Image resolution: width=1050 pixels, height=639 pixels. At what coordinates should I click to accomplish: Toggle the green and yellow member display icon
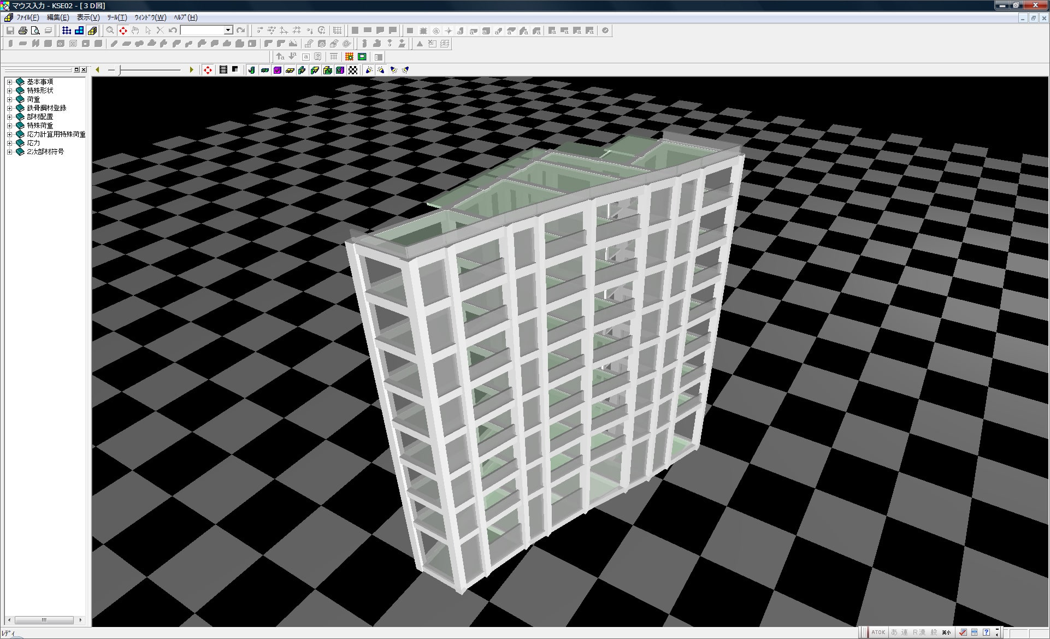pyautogui.click(x=302, y=70)
